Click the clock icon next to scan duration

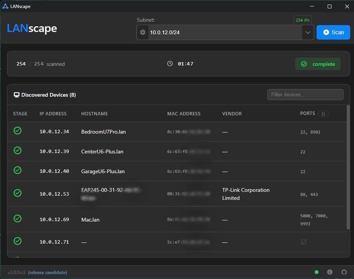click(170, 64)
